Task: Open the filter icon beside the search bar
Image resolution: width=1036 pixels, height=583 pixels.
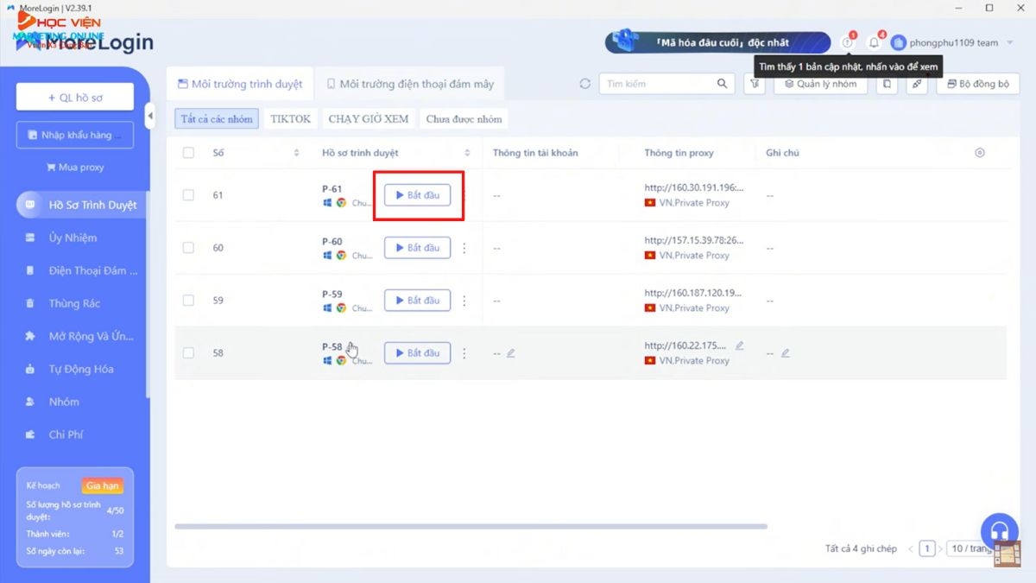Action: (754, 84)
